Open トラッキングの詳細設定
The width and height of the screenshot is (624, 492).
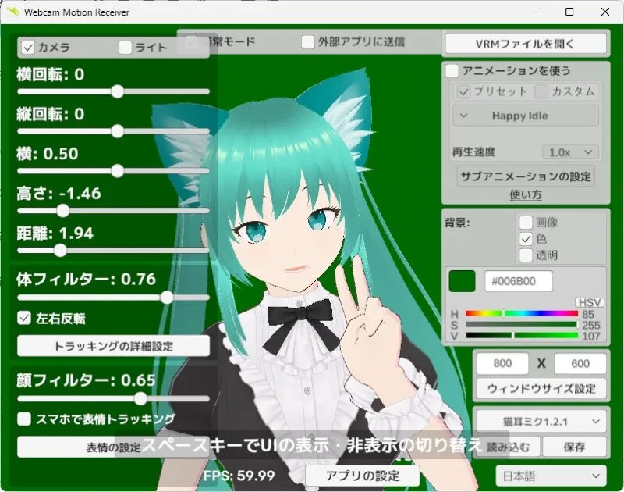pyautogui.click(x=113, y=346)
